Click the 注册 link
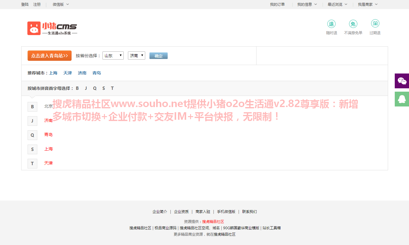The image size is (409, 245). coord(37,4)
